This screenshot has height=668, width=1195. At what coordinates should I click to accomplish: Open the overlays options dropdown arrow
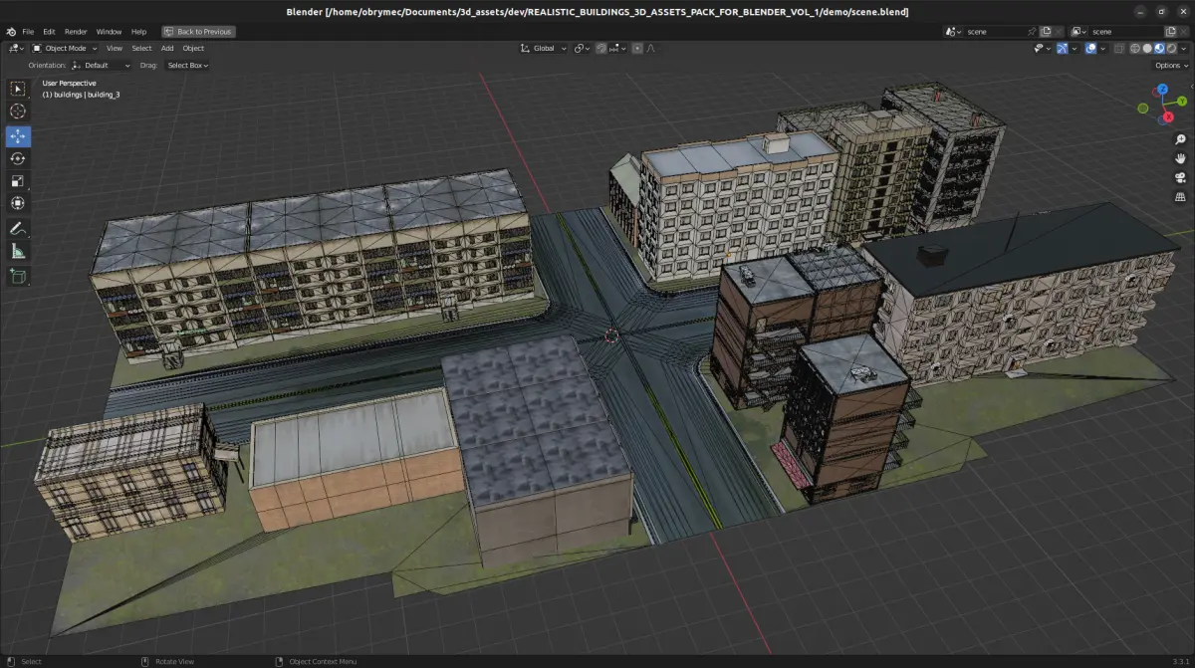[1102, 48]
